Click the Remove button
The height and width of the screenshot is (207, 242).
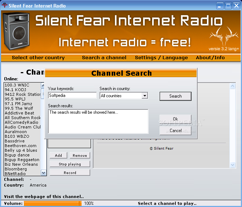80,155
